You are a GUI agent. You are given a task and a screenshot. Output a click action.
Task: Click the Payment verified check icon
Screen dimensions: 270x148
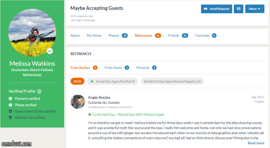(x=10, y=99)
